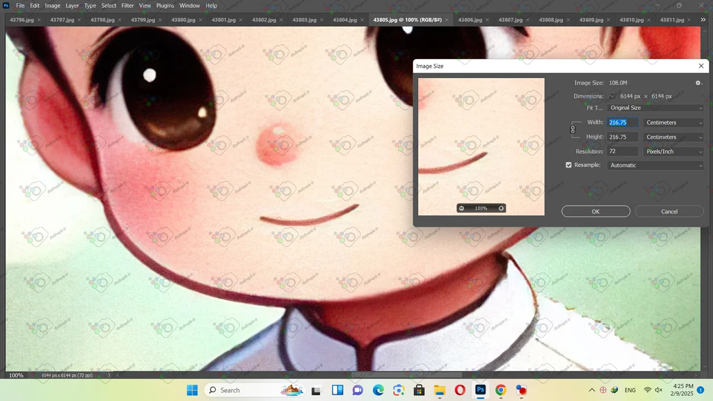Uncheck the Resample checkbox

pos(569,165)
